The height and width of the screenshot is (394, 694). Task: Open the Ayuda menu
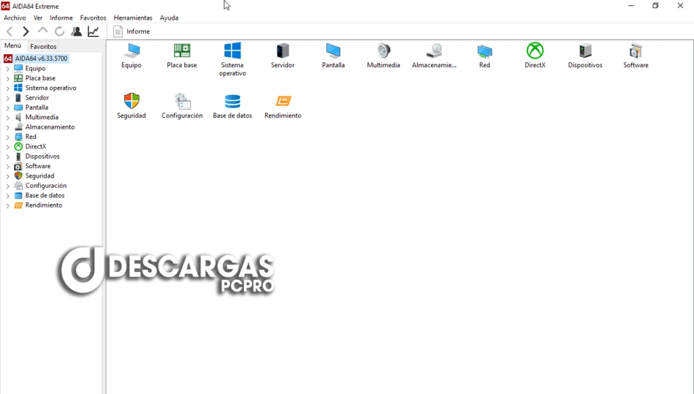169,18
